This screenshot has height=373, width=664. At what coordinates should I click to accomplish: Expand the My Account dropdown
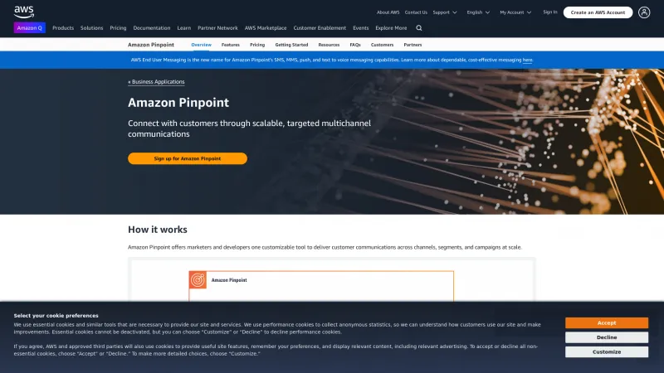point(515,12)
